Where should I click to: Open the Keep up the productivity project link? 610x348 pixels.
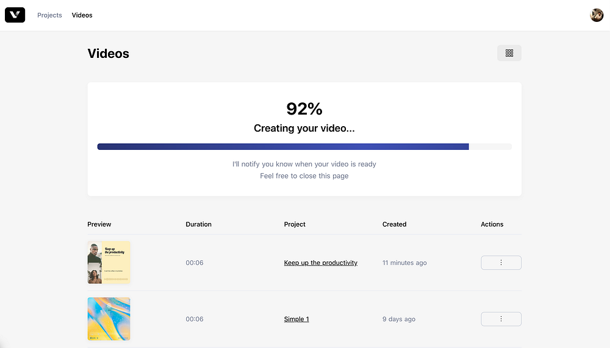tap(320, 263)
